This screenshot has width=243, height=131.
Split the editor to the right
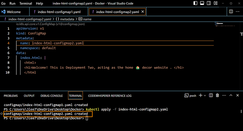pos(231,11)
